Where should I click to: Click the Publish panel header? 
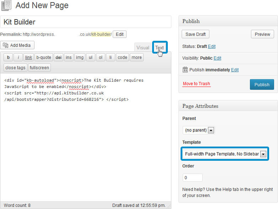pos(228,21)
